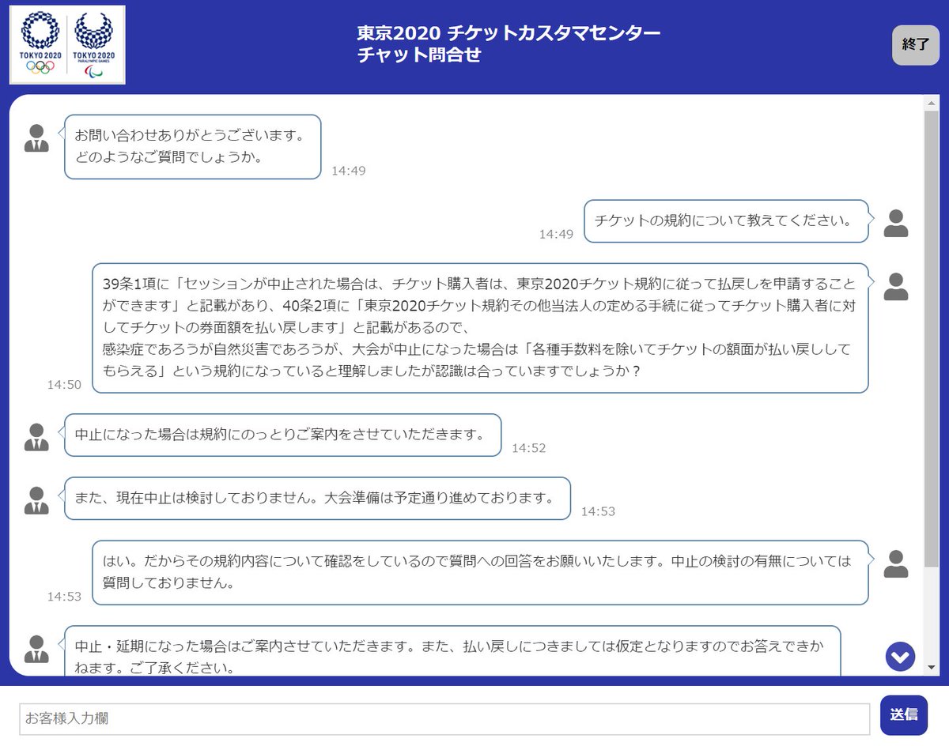
Task: Click message starting 中止・延期になった場合はご案内
Action: pos(452,652)
